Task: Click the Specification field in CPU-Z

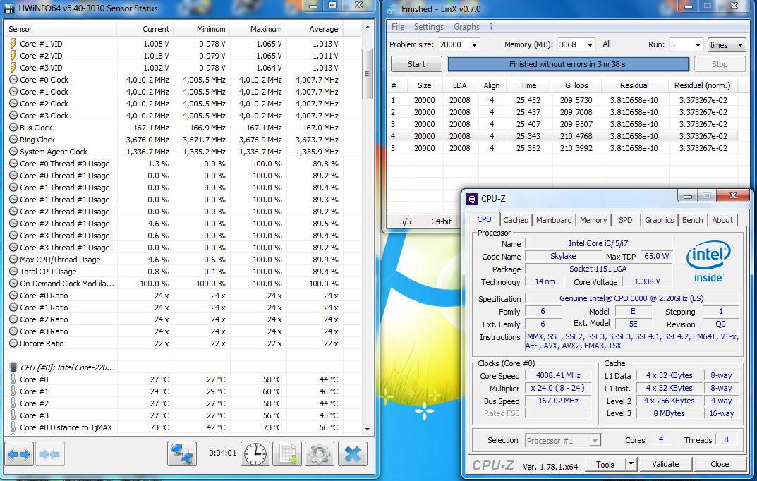Action: 631,298
